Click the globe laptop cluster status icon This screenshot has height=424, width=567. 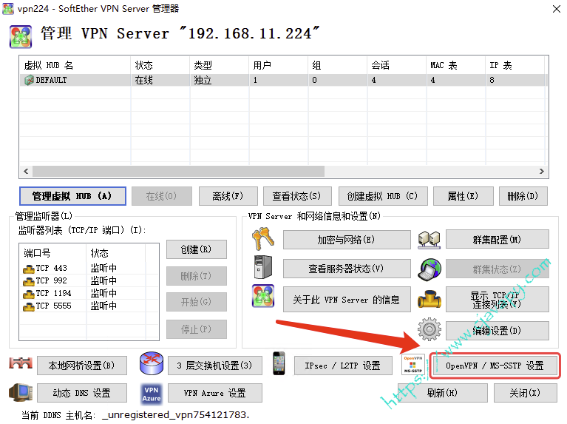pos(430,269)
